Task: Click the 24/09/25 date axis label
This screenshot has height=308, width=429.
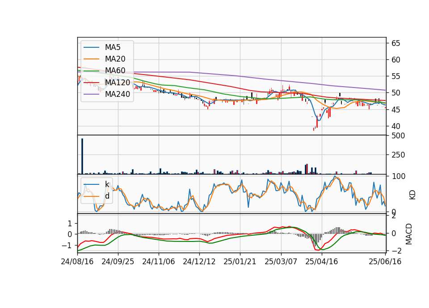Action: click(118, 262)
